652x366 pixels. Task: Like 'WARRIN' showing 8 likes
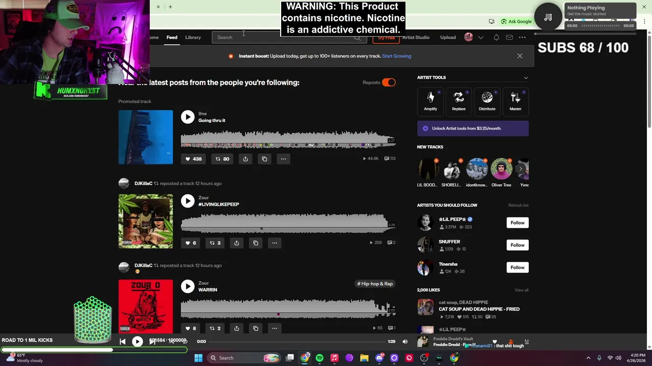[x=191, y=328]
